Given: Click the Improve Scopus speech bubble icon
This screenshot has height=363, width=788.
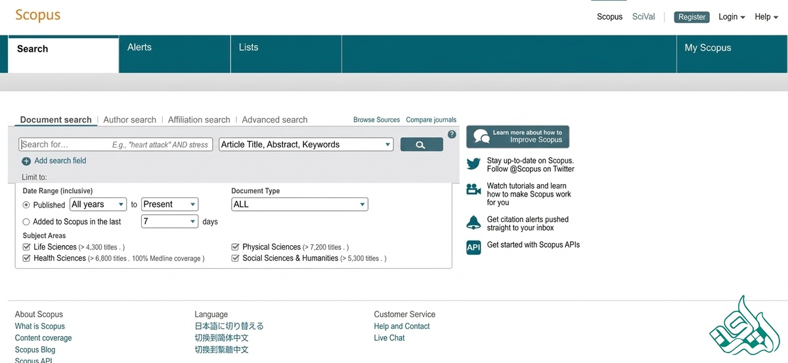Looking at the screenshot, I should (481, 136).
